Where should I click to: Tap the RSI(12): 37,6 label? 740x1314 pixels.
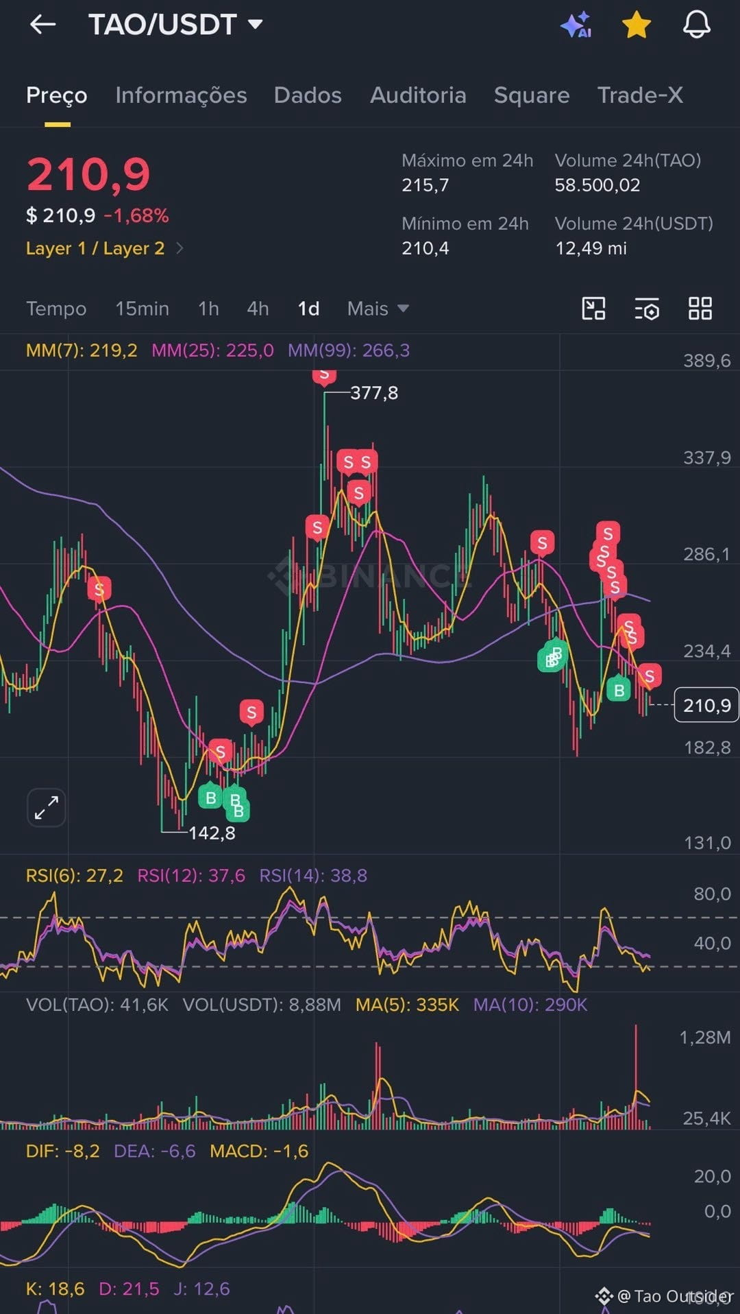coord(191,876)
